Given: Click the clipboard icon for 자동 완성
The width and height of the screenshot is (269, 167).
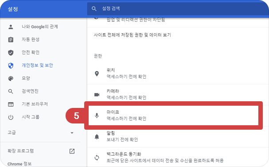Looking at the screenshot, I should pos(11,40).
